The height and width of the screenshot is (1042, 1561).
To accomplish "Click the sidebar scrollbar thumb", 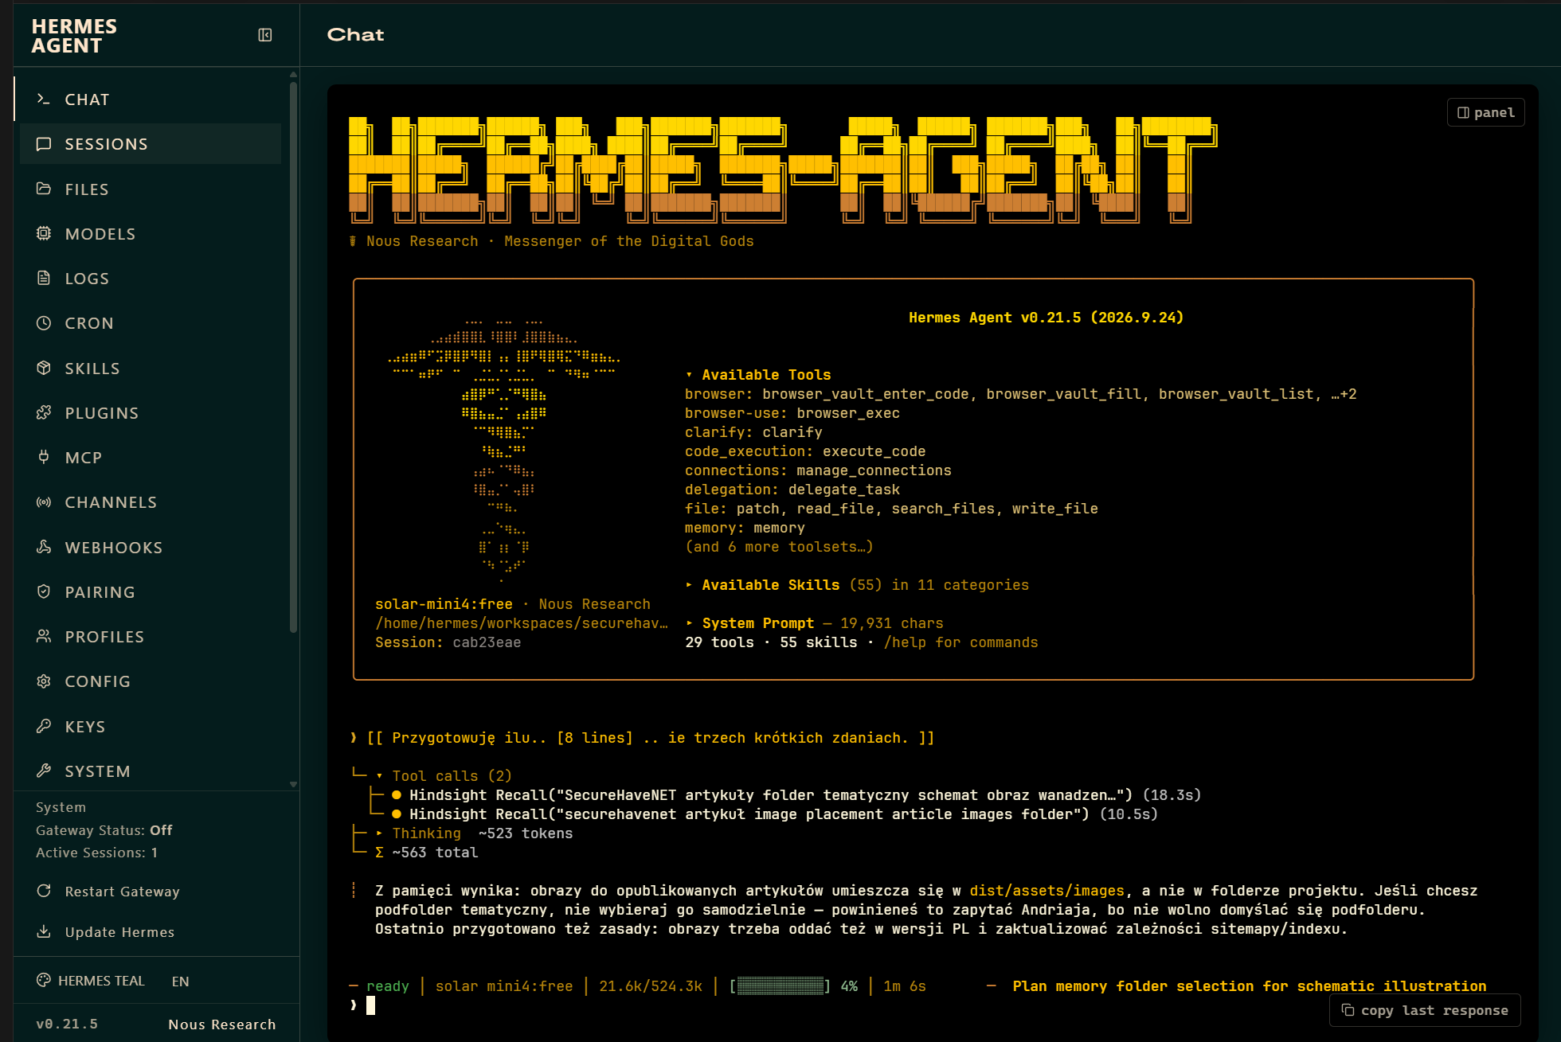I will pos(293,358).
